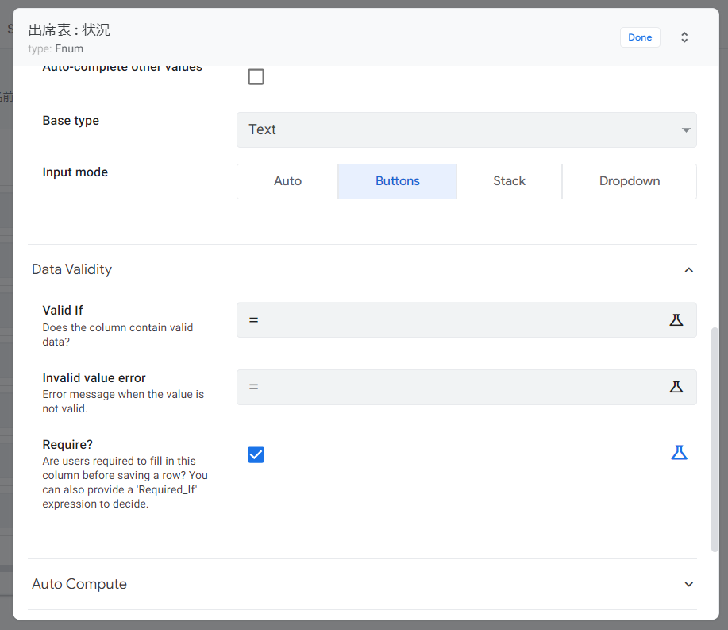Open flask icon for Invalid value error

pos(676,387)
